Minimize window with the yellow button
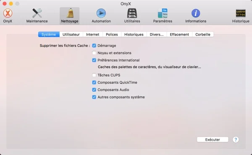Image resolution: width=252 pixels, height=155 pixels. click(x=11, y=3)
